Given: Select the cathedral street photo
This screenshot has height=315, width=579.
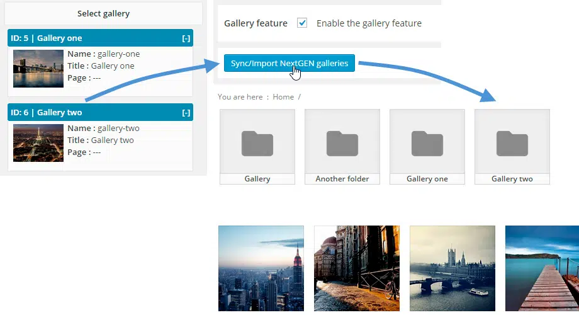Looking at the screenshot, I should point(356,268).
